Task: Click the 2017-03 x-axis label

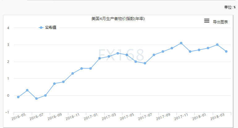Action: tap(109, 117)
